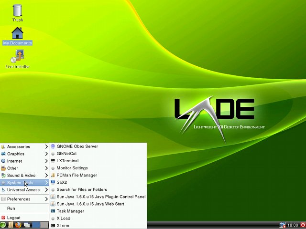This screenshot has width=306, height=229.
Task: Open Monitor Settings
Action: 98,168
